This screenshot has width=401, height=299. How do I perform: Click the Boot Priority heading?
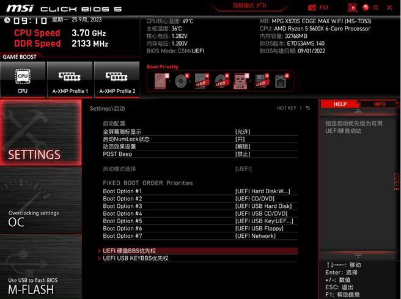pyautogui.click(x=163, y=67)
